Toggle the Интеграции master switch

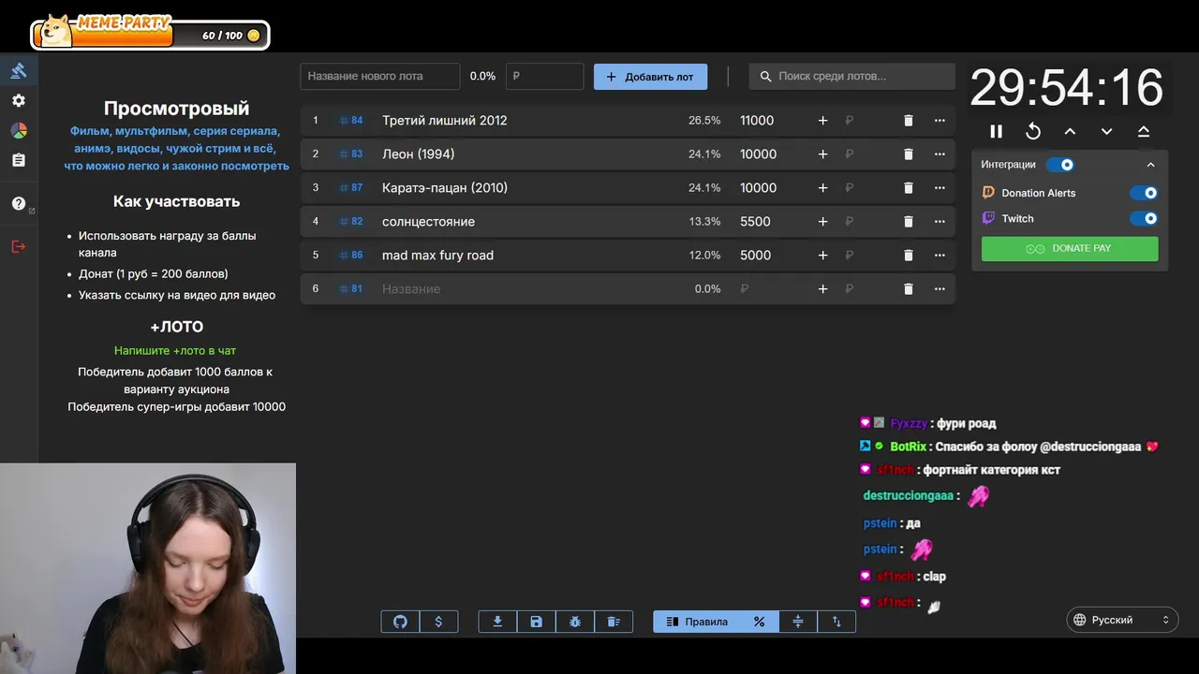tap(1060, 165)
